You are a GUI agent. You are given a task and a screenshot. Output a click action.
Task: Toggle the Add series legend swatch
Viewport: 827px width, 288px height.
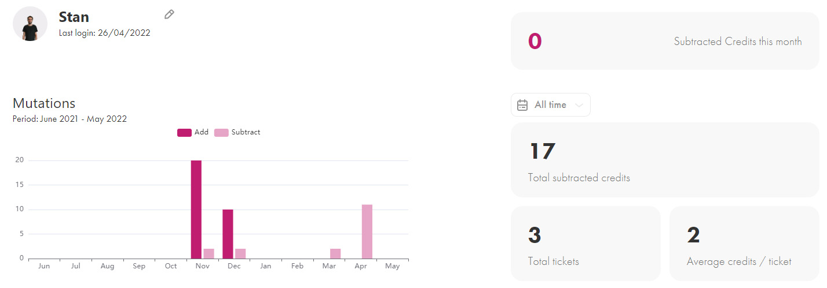[184, 132]
